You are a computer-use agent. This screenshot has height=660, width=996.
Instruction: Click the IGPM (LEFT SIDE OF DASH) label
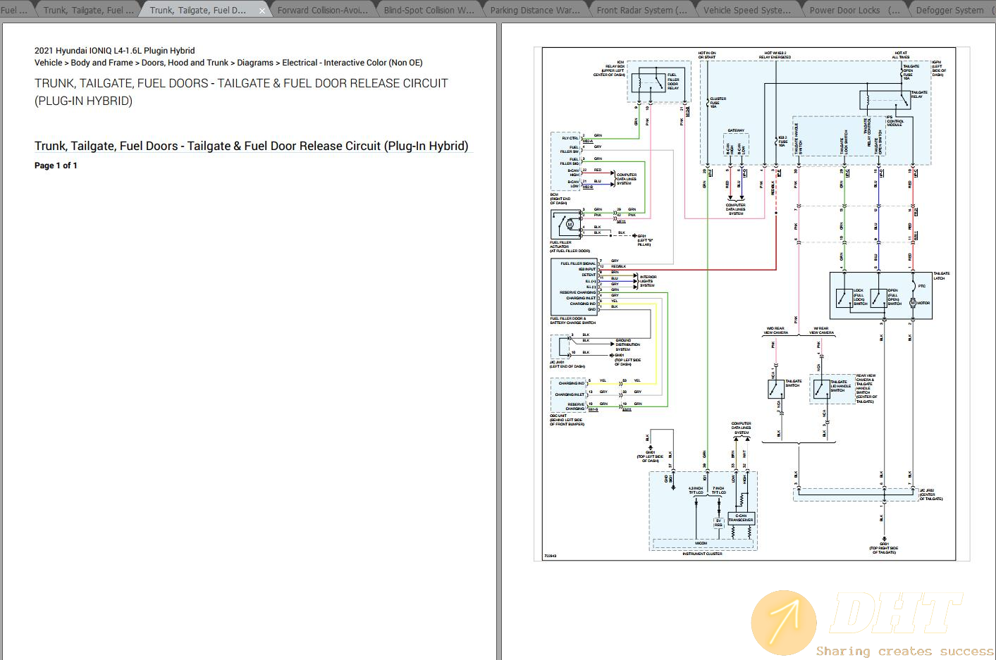939,68
